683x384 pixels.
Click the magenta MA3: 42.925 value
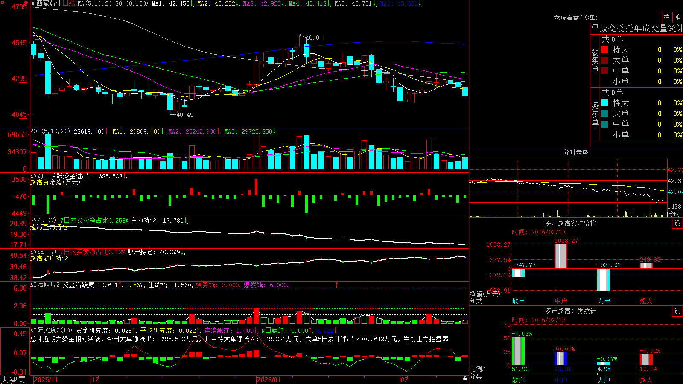pos(264,3)
